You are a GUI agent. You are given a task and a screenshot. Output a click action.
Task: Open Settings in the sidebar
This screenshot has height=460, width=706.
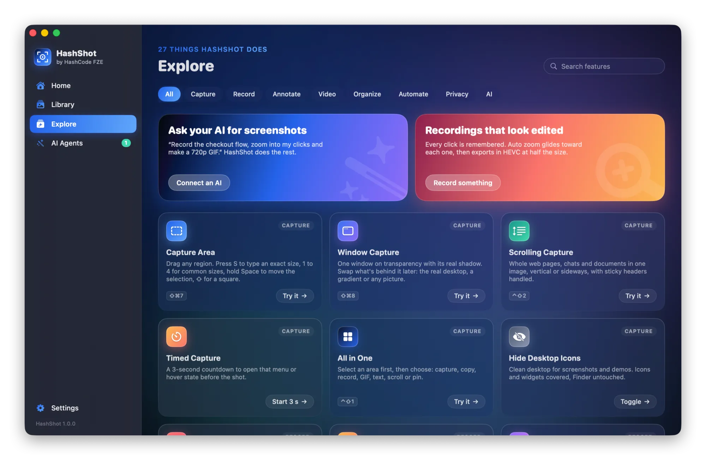pos(83,408)
